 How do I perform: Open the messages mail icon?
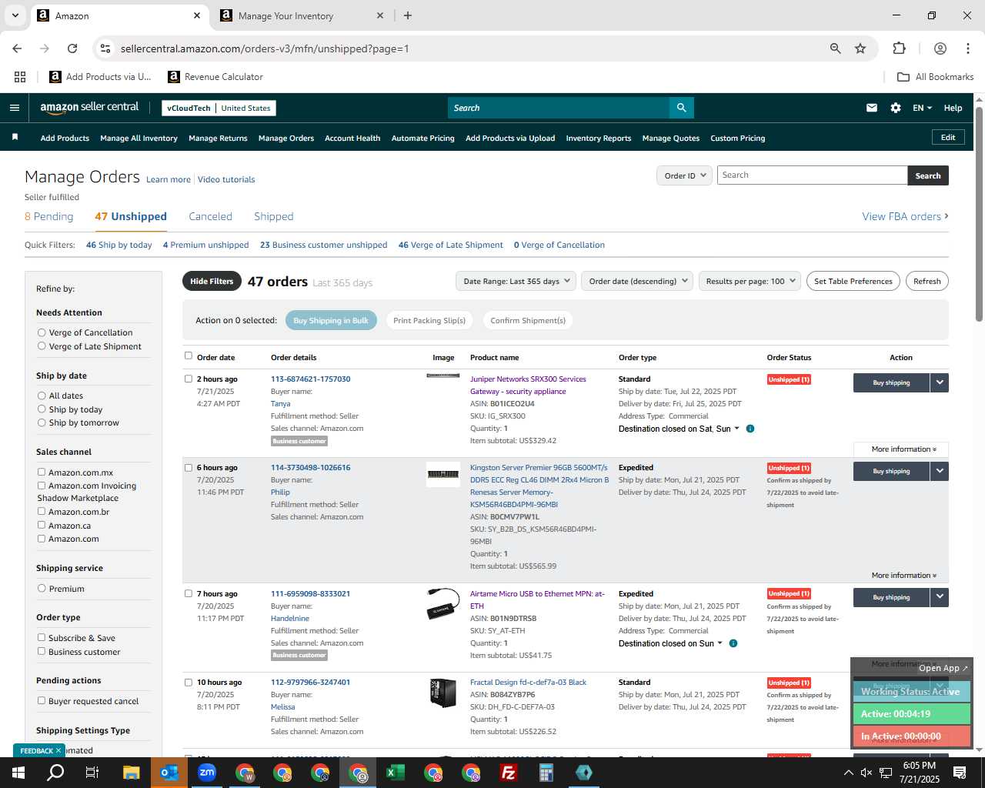(x=872, y=108)
